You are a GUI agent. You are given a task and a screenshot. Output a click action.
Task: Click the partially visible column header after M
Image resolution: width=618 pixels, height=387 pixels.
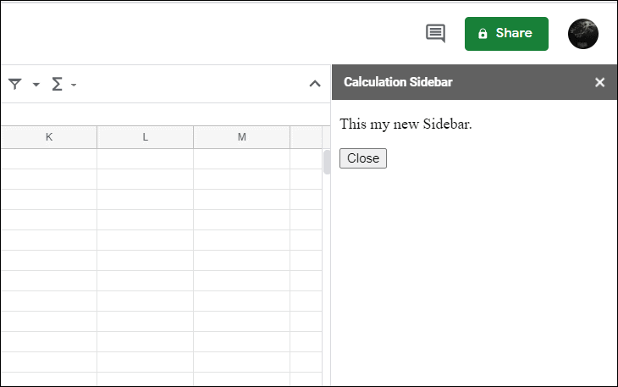pos(306,137)
